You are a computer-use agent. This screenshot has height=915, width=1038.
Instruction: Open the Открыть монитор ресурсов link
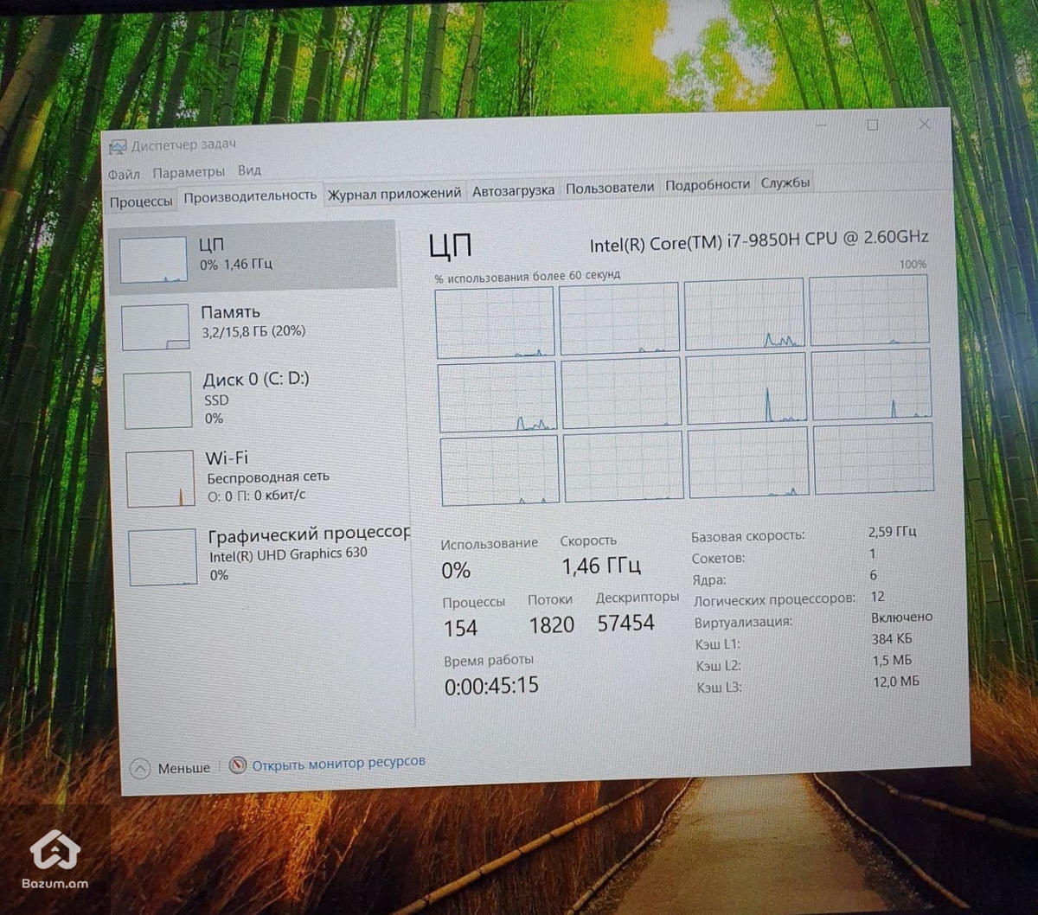(338, 763)
